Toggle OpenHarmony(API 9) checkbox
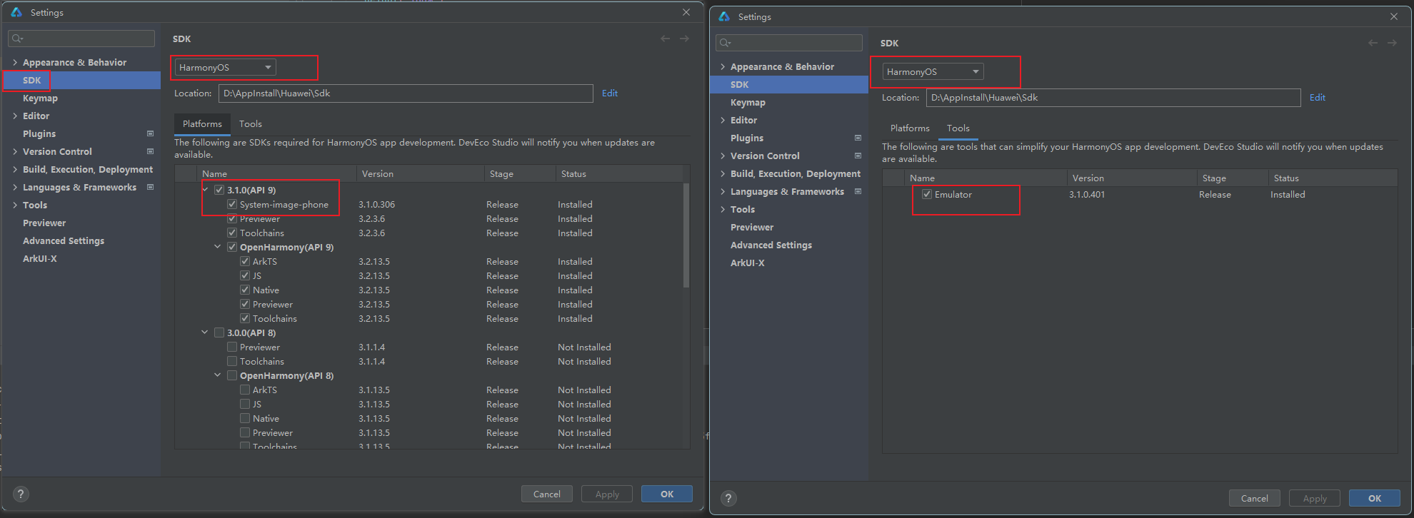 click(232, 247)
